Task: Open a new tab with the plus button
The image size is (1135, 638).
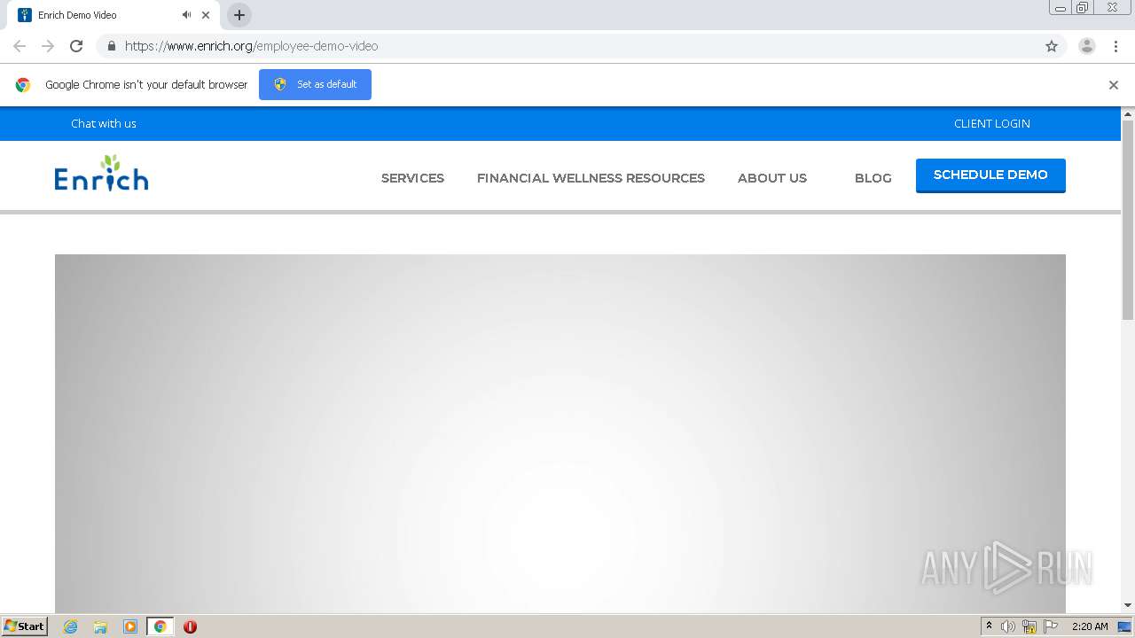Action: click(x=239, y=15)
